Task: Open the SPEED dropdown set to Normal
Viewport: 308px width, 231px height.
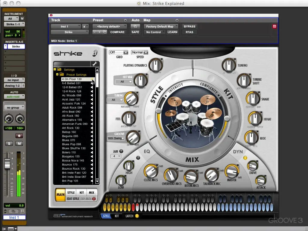Action: tap(140, 52)
